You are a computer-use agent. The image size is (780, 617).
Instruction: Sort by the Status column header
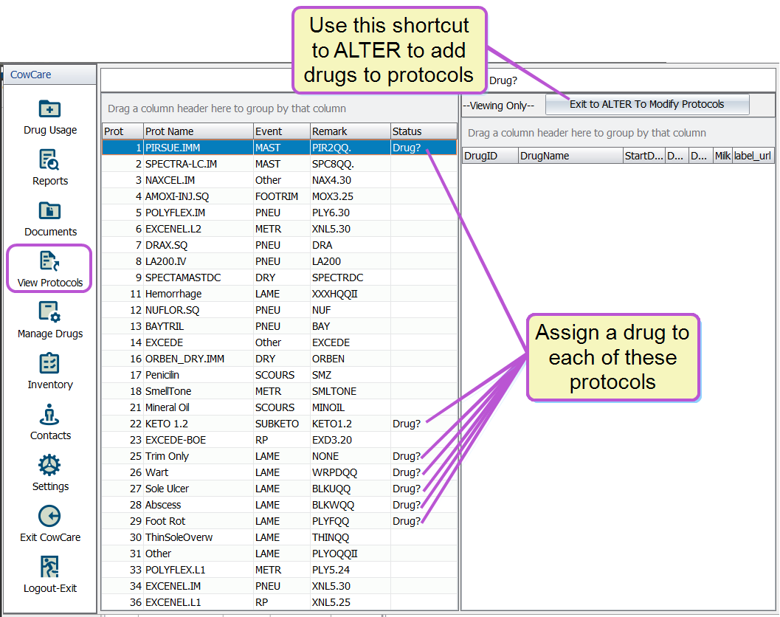(x=424, y=131)
